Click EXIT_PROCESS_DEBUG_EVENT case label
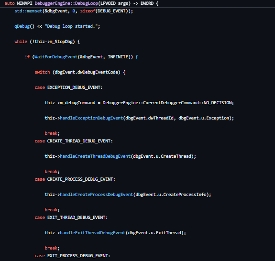Screen dimensions: 275x261 [77, 256]
